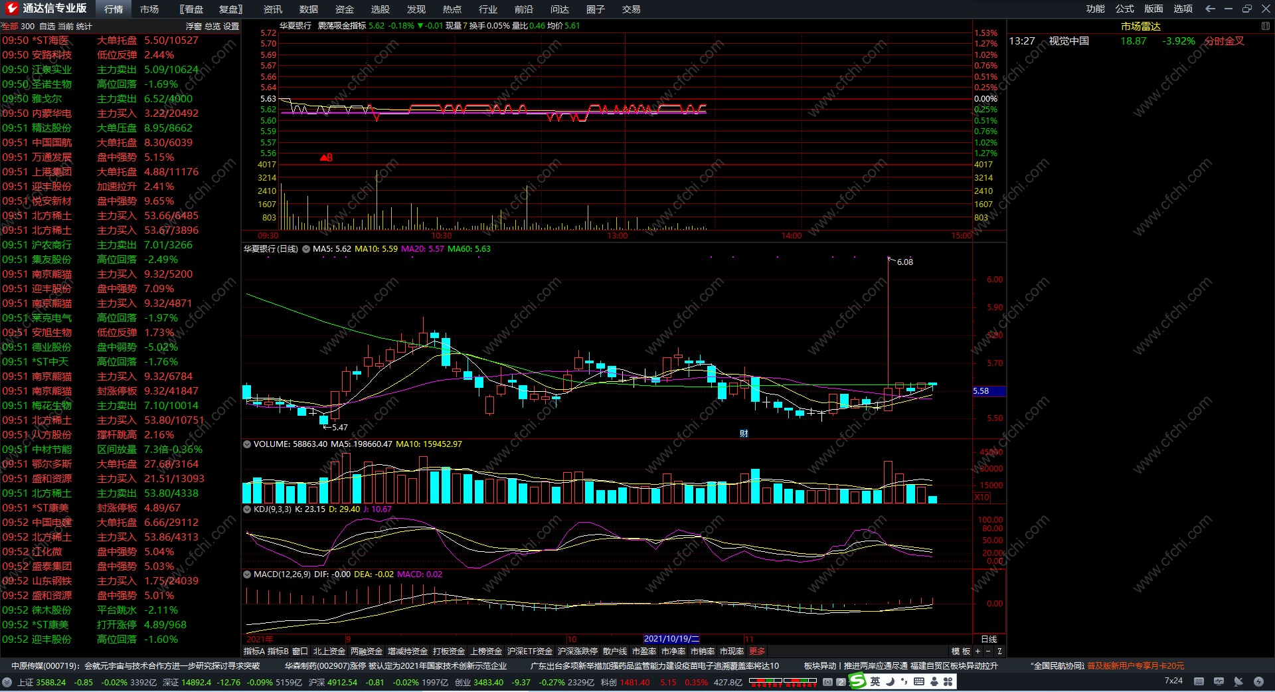
Task: Open the 公式 menu
Action: pyautogui.click(x=1125, y=9)
